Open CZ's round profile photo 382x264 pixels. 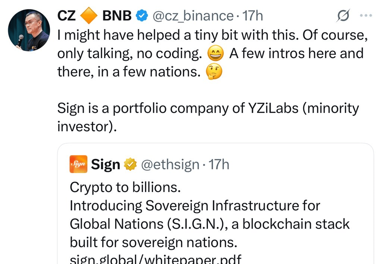(x=29, y=30)
